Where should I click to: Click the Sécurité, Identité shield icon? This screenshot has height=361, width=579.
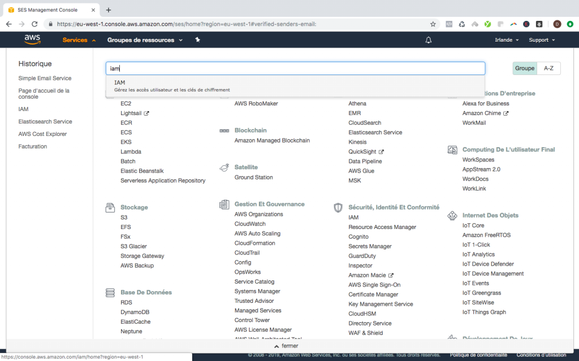338,208
